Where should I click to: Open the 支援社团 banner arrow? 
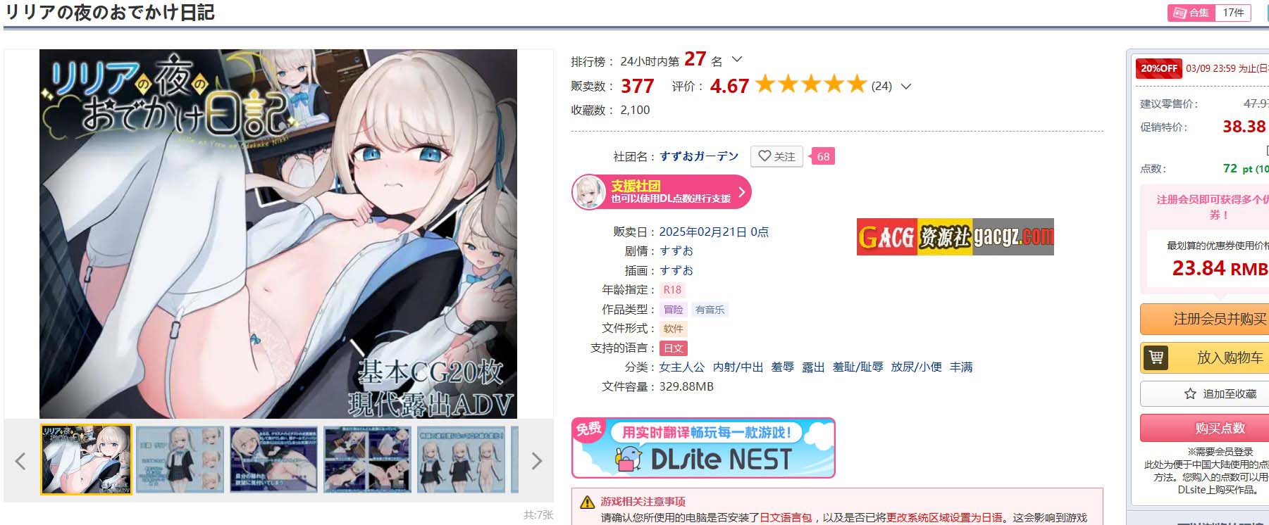click(741, 192)
